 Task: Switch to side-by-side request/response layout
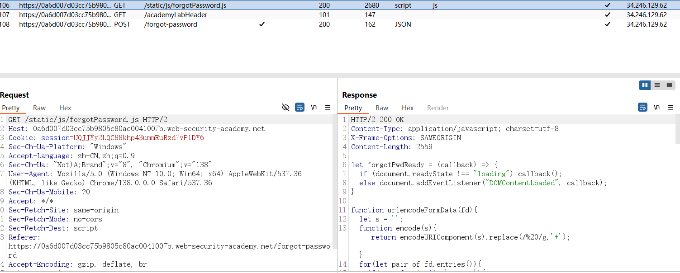[645, 85]
